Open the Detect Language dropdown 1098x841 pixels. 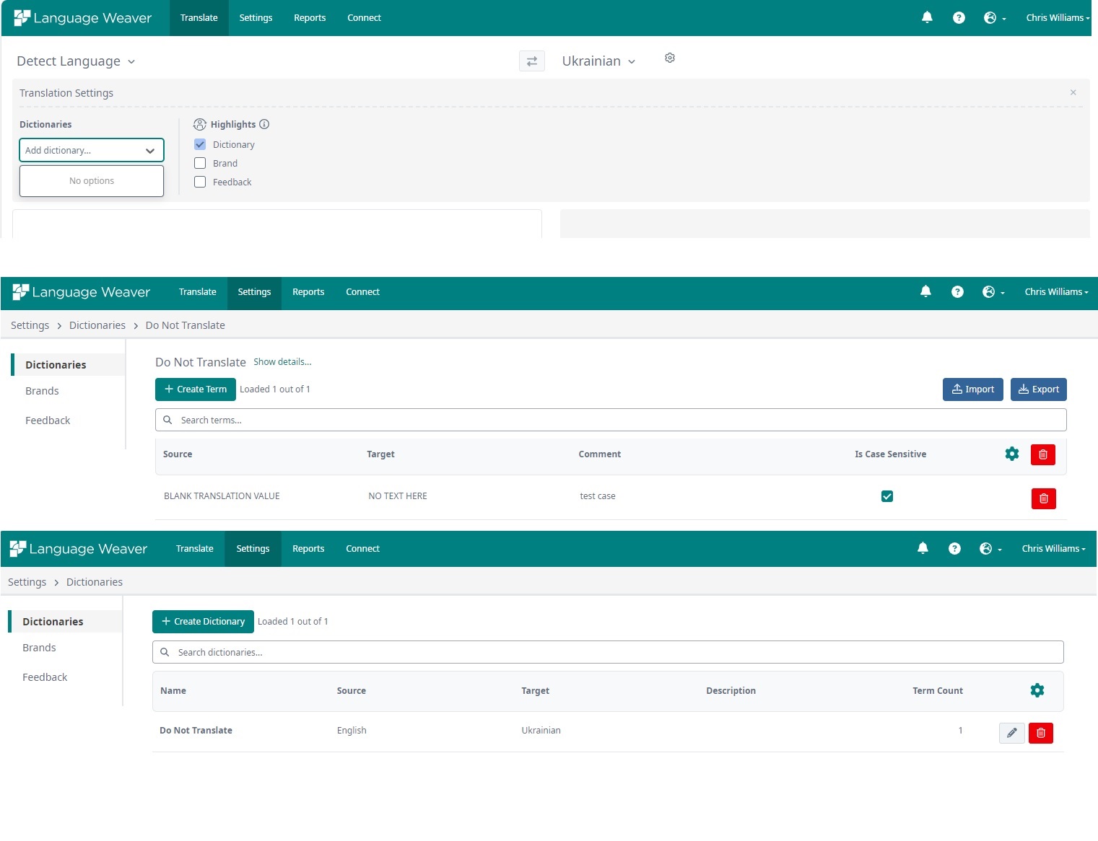click(75, 61)
